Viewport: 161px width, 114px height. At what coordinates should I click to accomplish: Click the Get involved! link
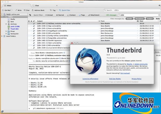[x=125, y=73]
